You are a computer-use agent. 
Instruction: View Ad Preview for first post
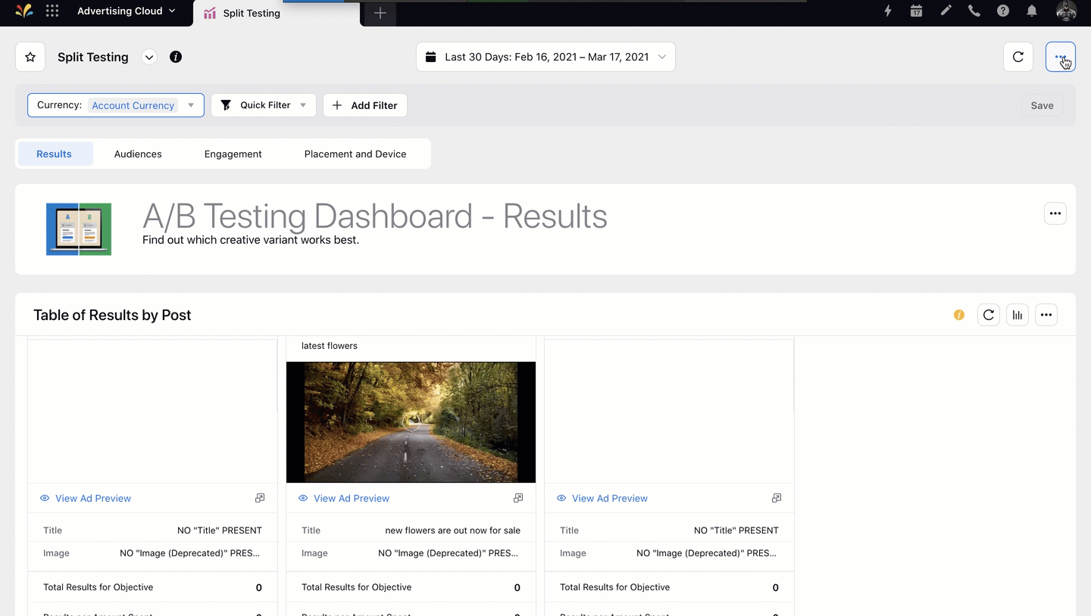coord(92,498)
